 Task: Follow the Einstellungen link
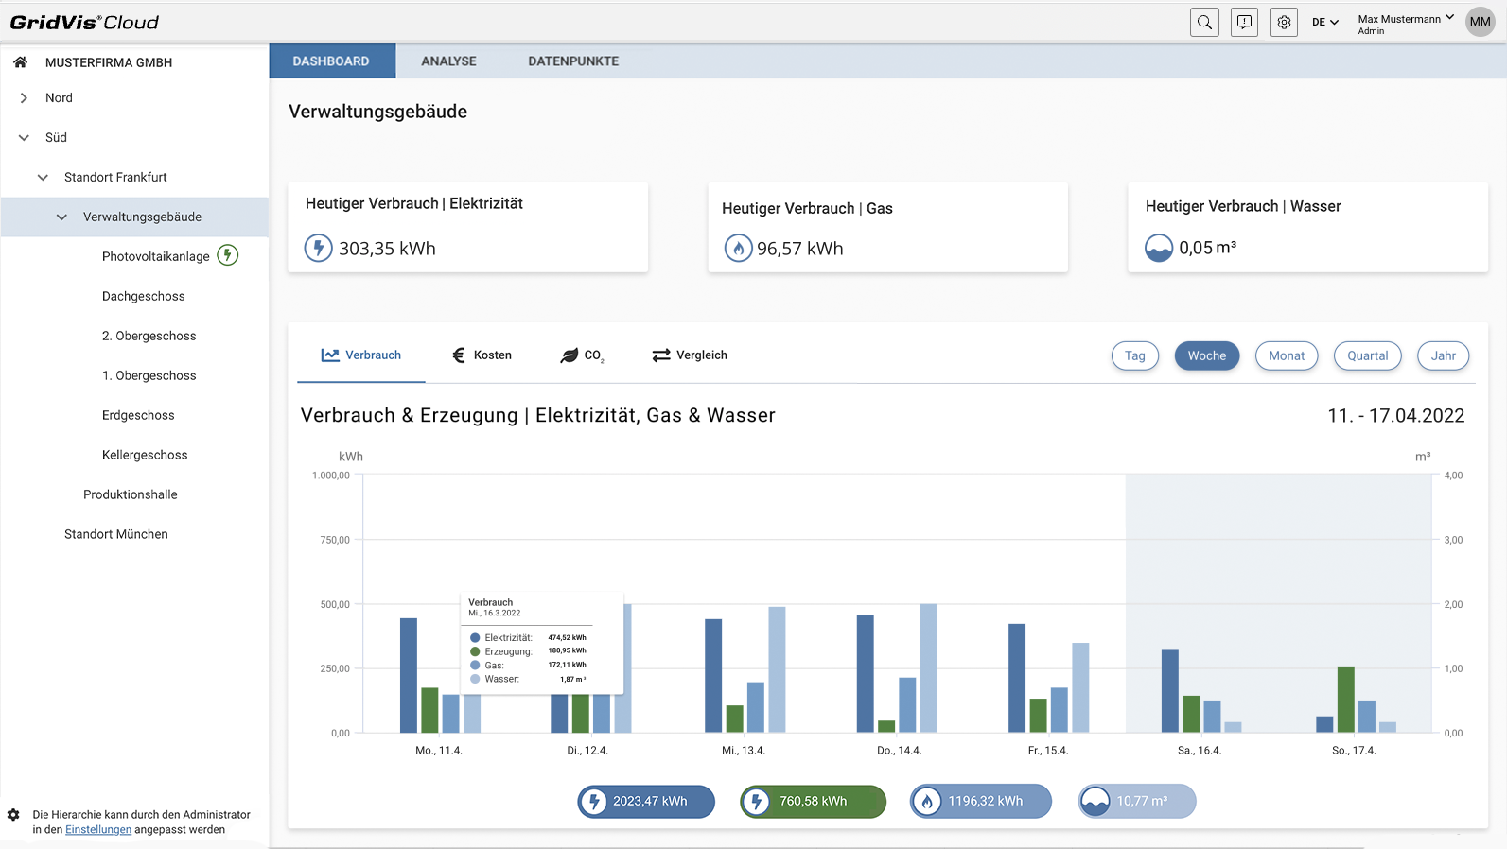tap(98, 830)
